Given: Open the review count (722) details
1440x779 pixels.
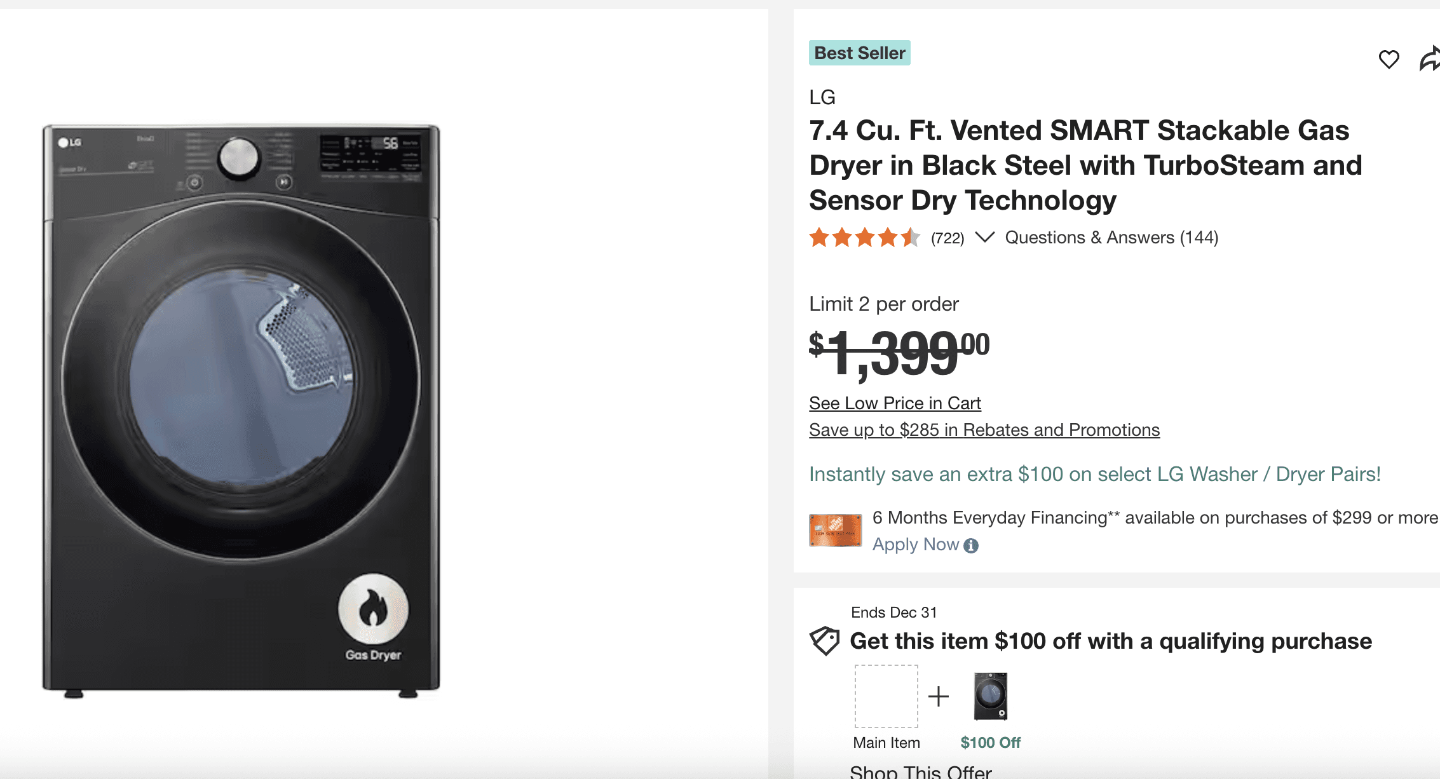Looking at the screenshot, I should 946,238.
